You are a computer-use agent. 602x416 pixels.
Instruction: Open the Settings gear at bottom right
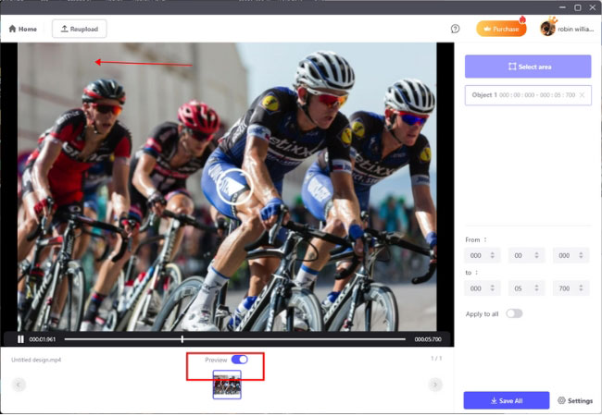tap(574, 400)
